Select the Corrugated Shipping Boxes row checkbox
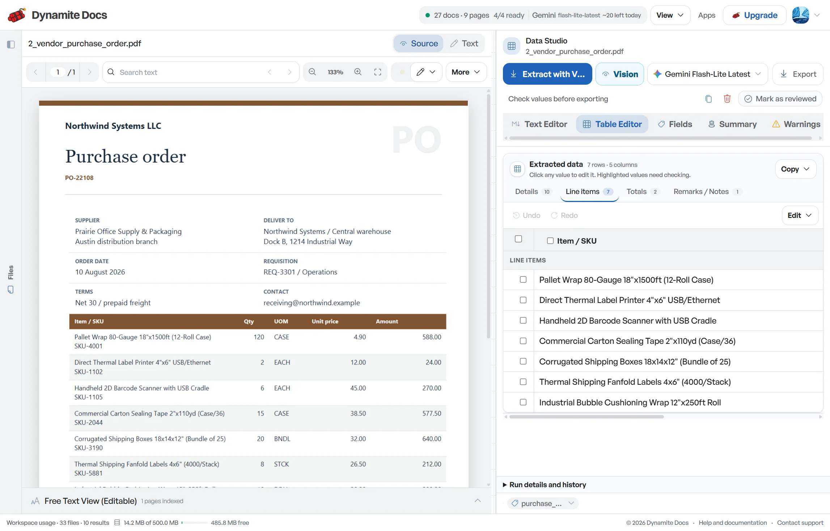Screen dimensions: 830x531 point(523,361)
